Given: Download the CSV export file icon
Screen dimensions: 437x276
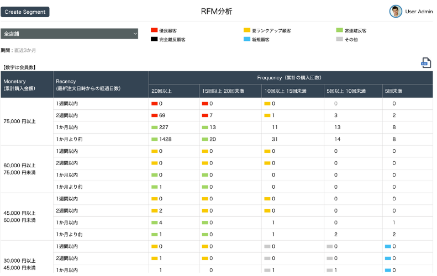Looking at the screenshot, I should click(426, 63).
